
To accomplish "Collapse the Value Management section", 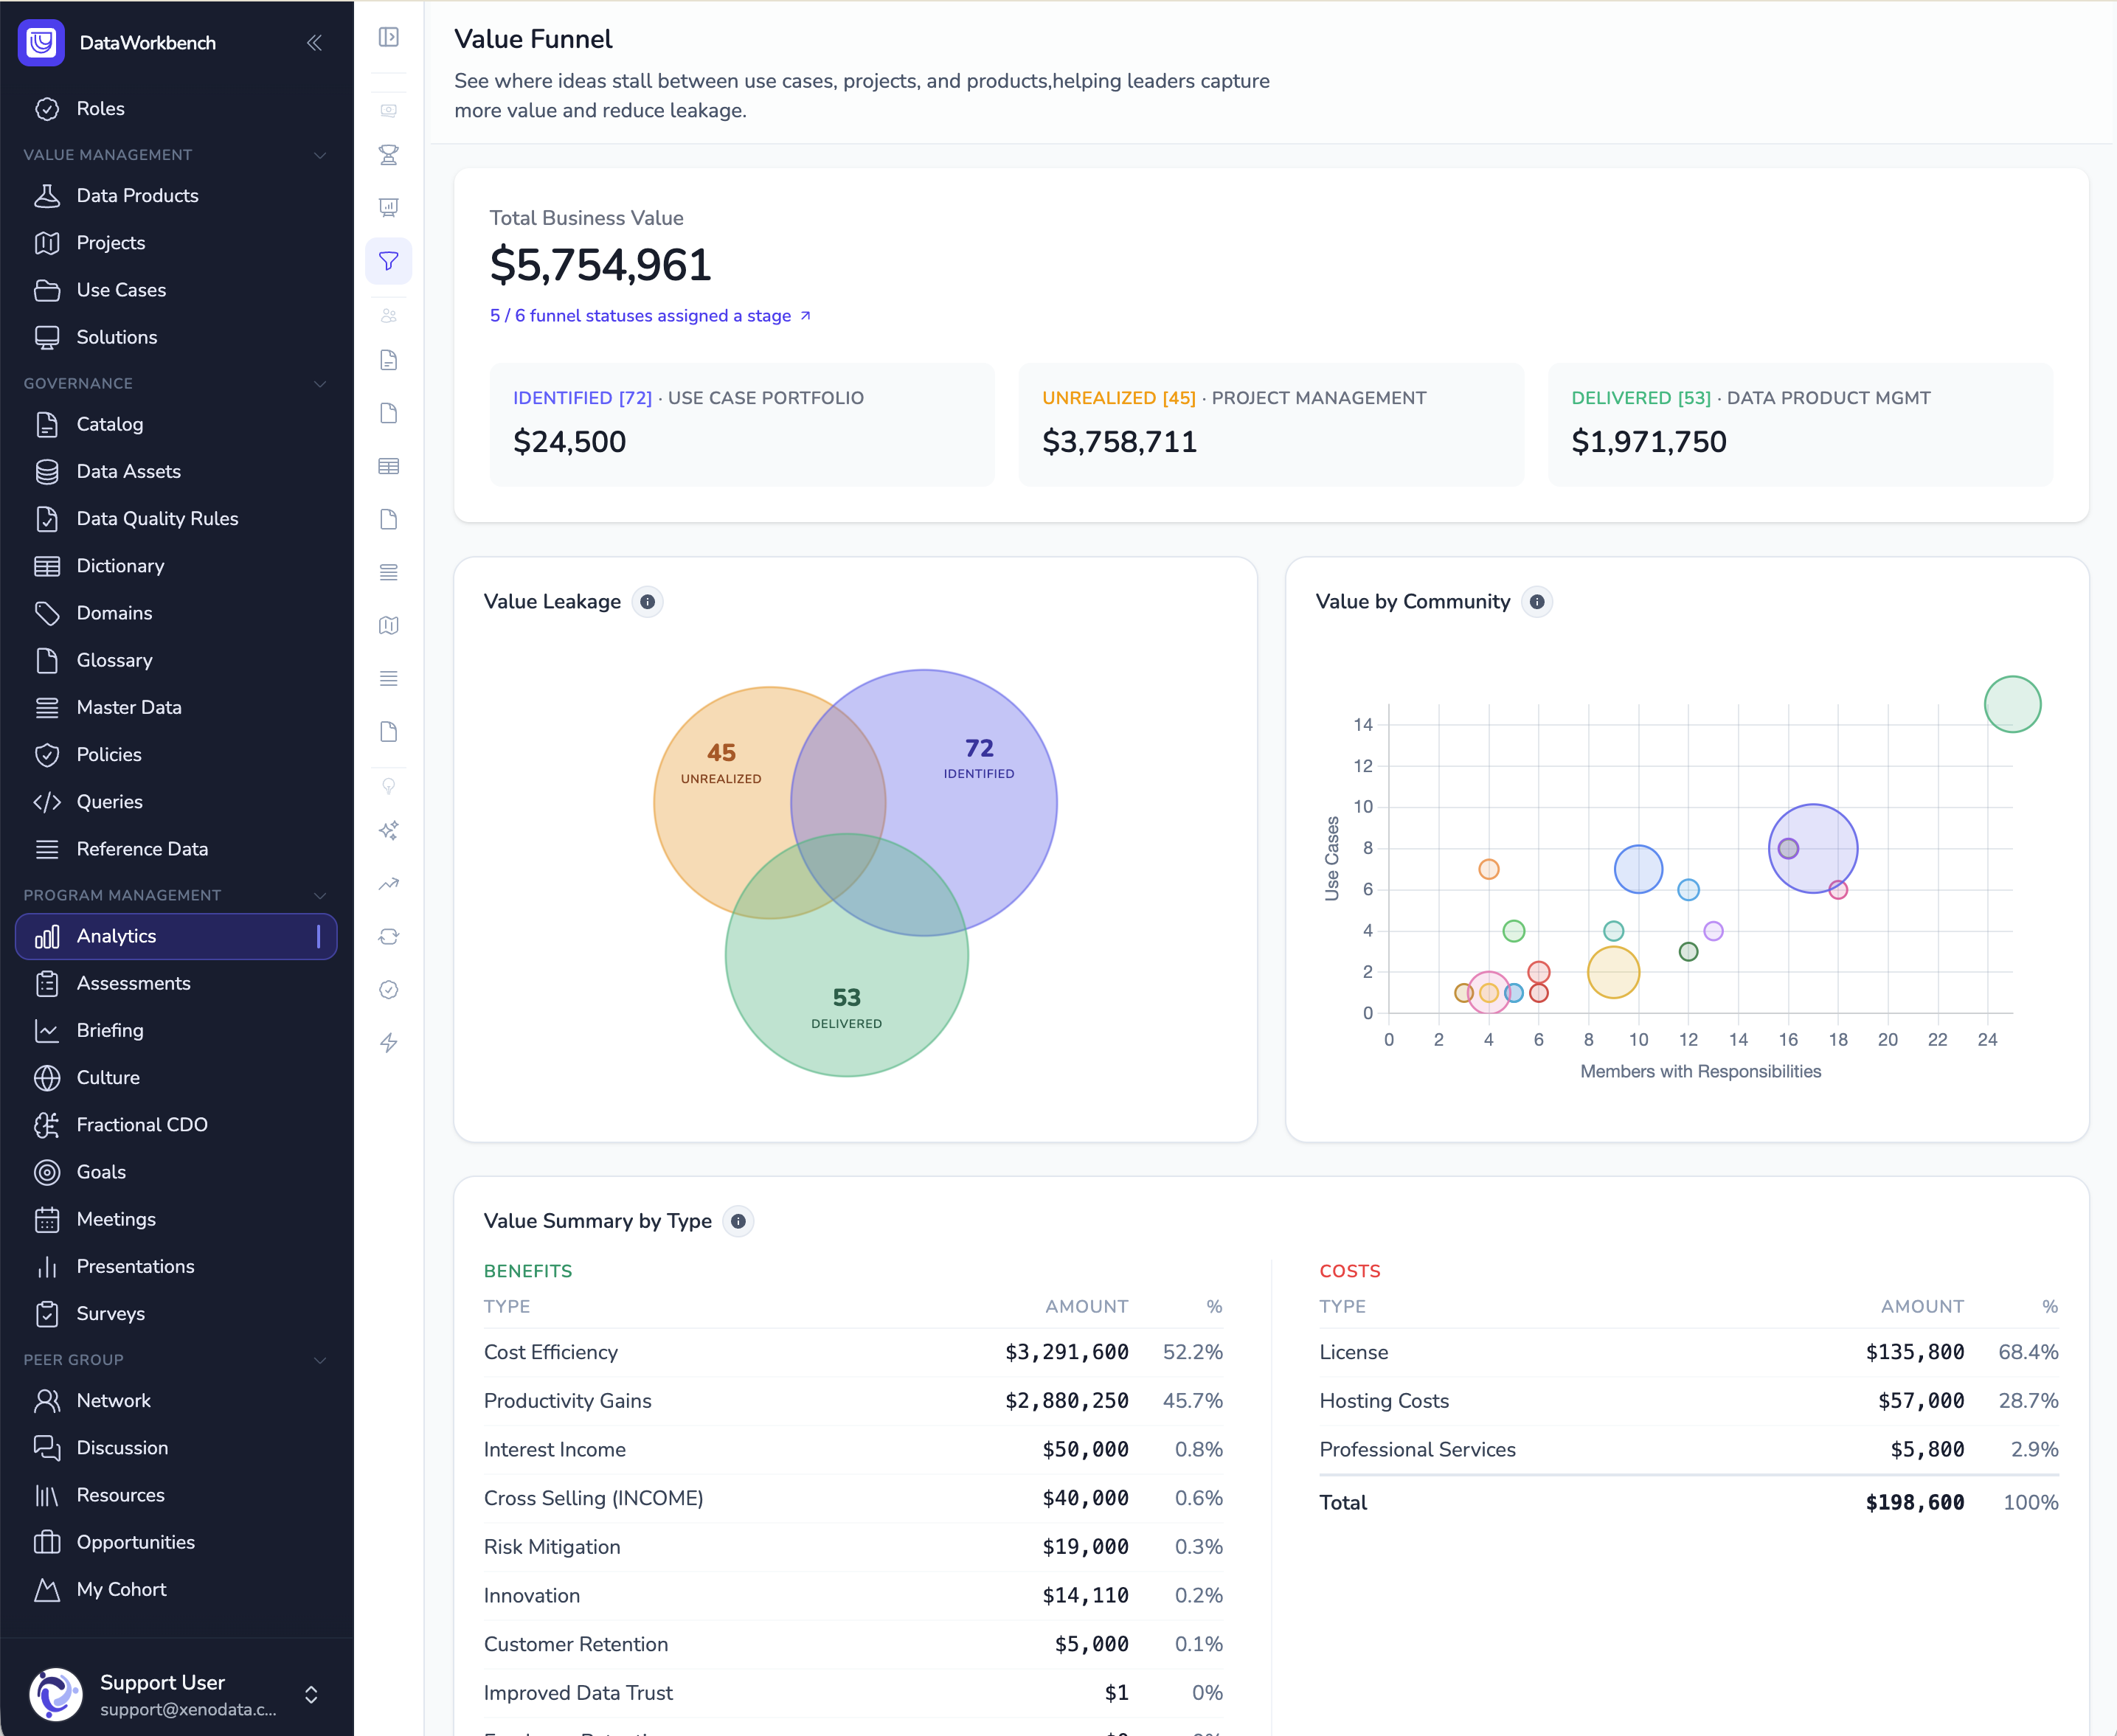I will click(x=320, y=155).
